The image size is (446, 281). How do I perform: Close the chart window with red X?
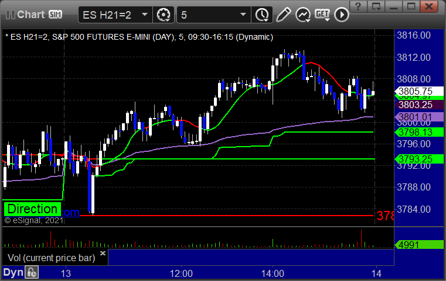(429, 6)
